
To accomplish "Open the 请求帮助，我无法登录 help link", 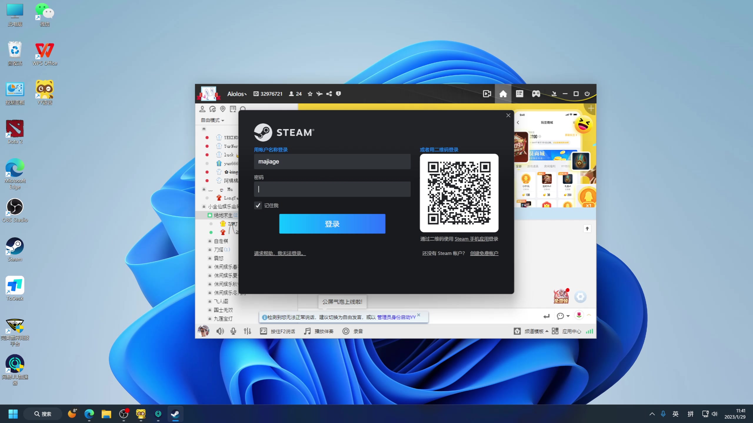I will pyautogui.click(x=280, y=253).
